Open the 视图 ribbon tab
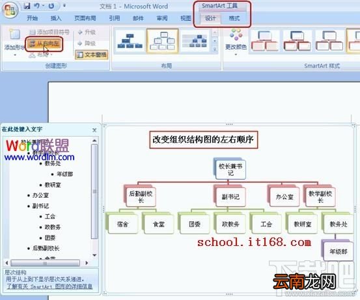Image resolution: width=360 pixels, height=300 pixels. [186, 18]
